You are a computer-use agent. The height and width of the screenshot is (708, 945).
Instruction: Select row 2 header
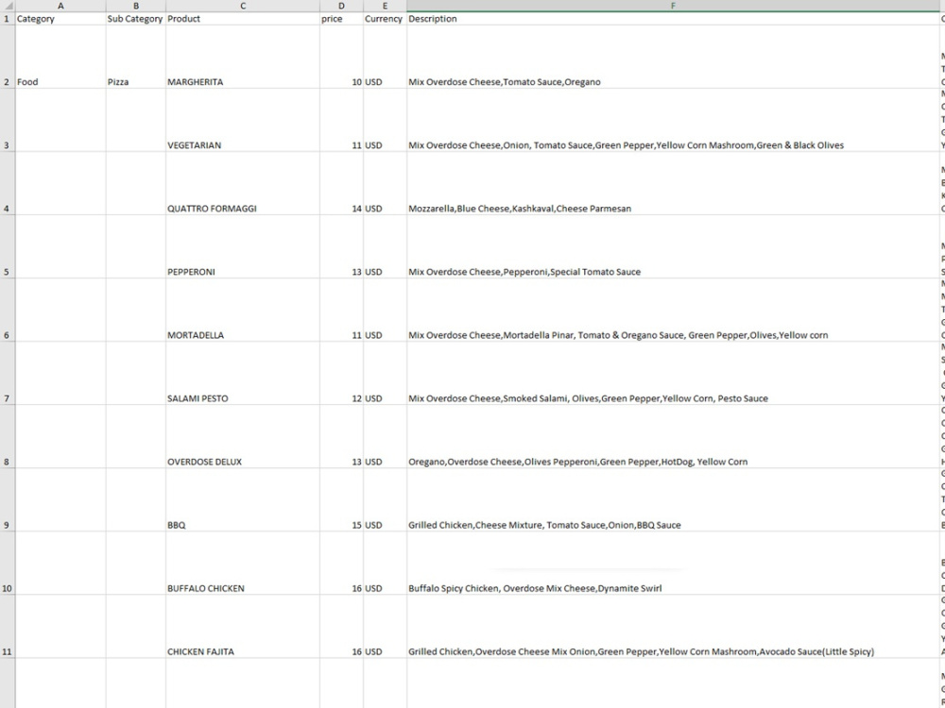[x=8, y=57]
